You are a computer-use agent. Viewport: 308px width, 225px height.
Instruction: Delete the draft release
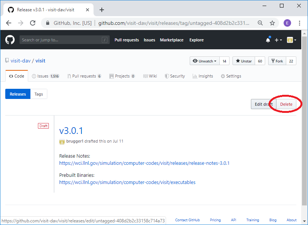(286, 104)
